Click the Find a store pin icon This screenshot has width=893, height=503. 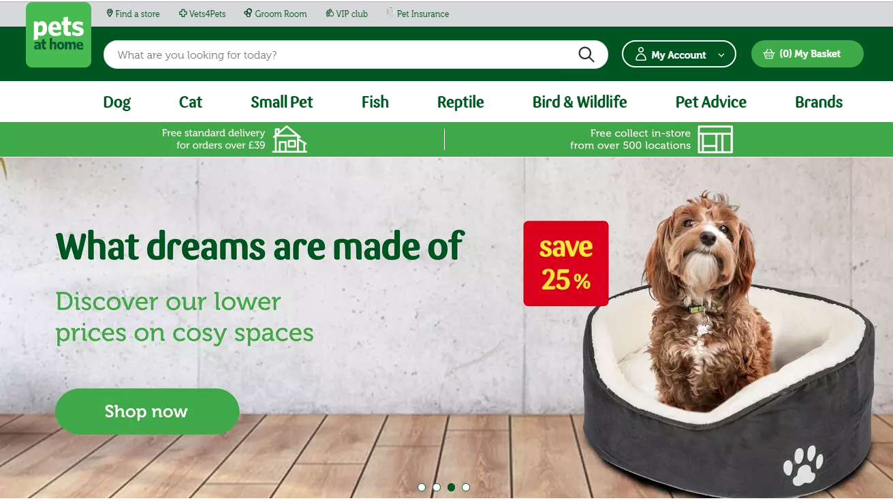(x=110, y=13)
